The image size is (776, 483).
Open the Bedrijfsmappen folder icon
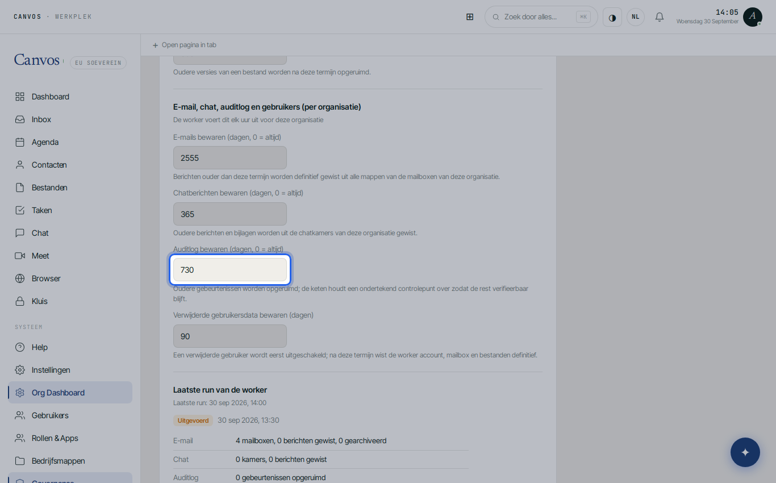click(x=20, y=461)
